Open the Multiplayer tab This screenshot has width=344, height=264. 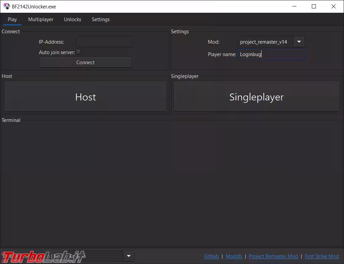pyautogui.click(x=41, y=19)
